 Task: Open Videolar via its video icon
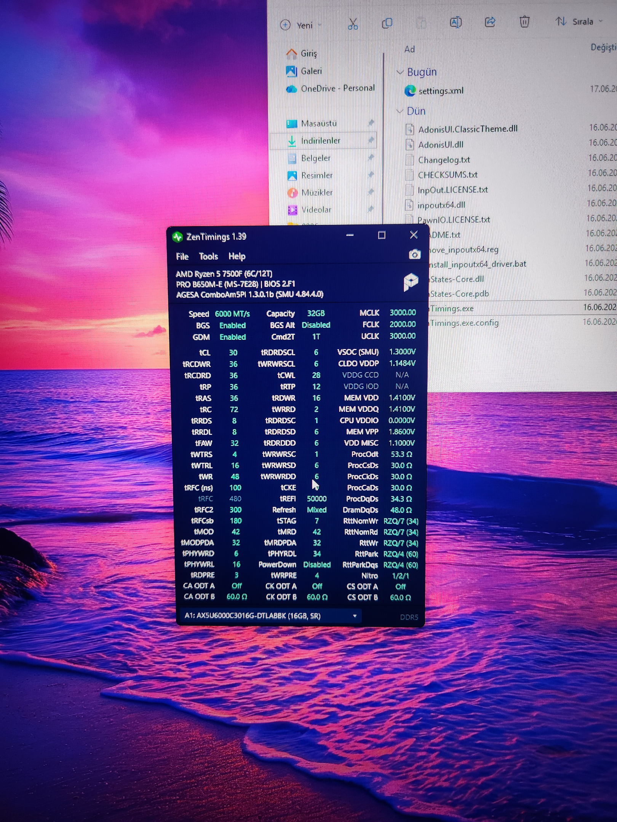click(293, 210)
